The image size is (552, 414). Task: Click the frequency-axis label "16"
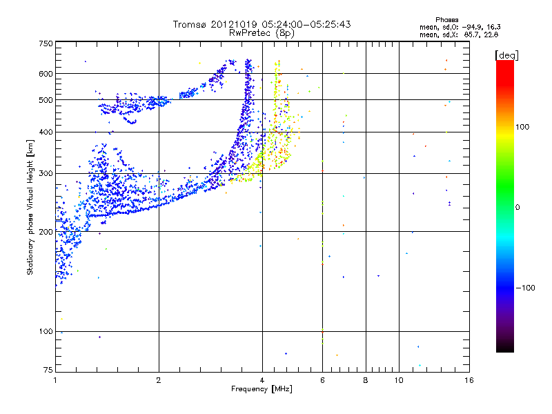[x=469, y=380]
